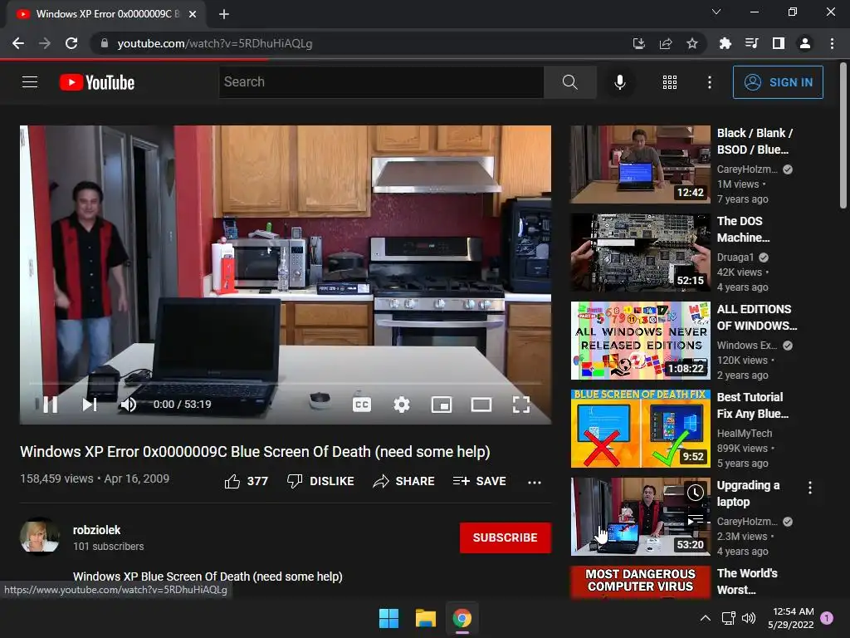Go back in browser history
The width and height of the screenshot is (850, 638).
(x=18, y=43)
